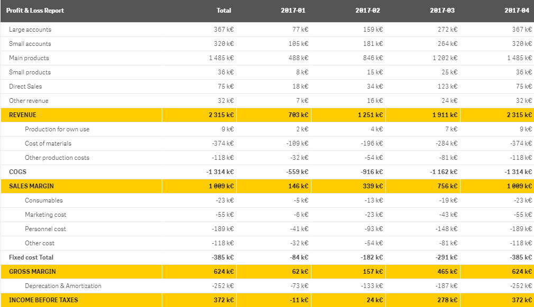Select the Total column header
534x307 pixels.
[x=224, y=11]
